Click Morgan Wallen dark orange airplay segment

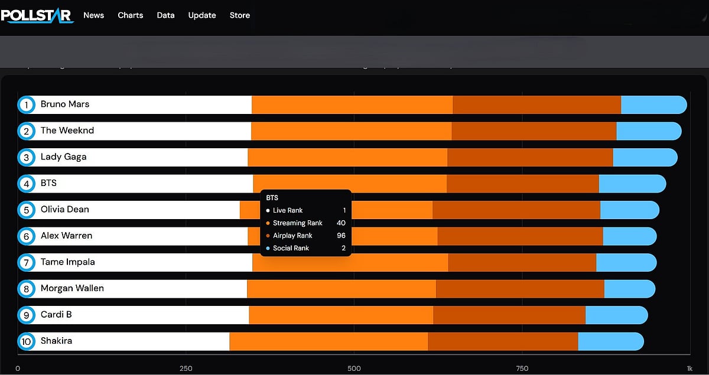click(x=520, y=289)
